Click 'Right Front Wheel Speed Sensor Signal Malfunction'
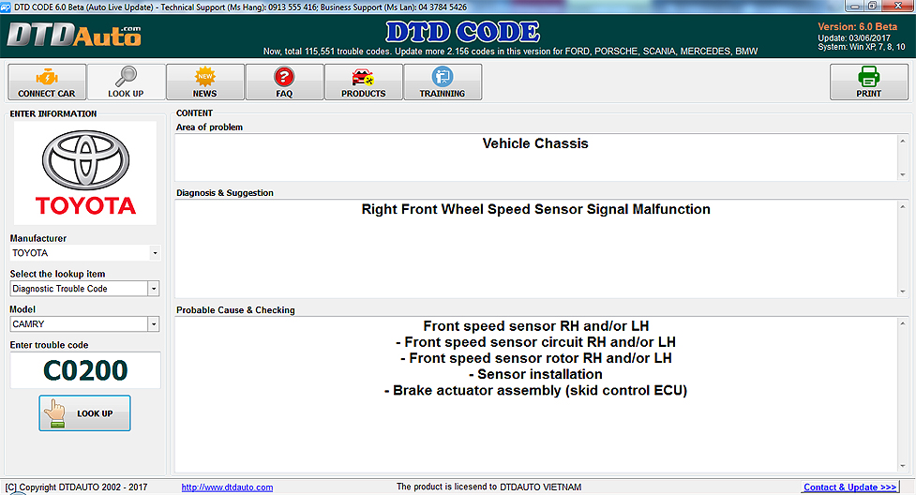The width and height of the screenshot is (916, 495). pyautogui.click(x=535, y=209)
